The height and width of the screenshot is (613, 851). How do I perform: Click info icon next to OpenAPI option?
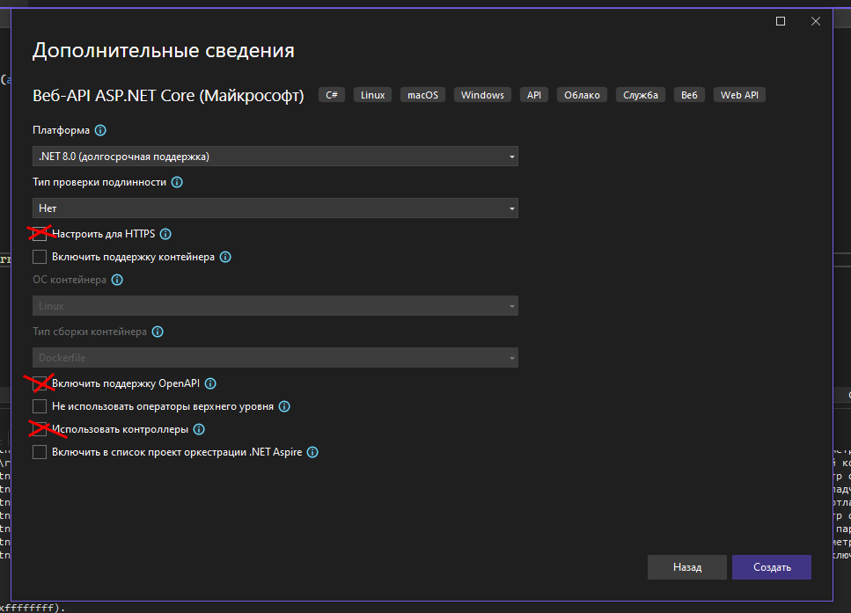[x=210, y=383]
